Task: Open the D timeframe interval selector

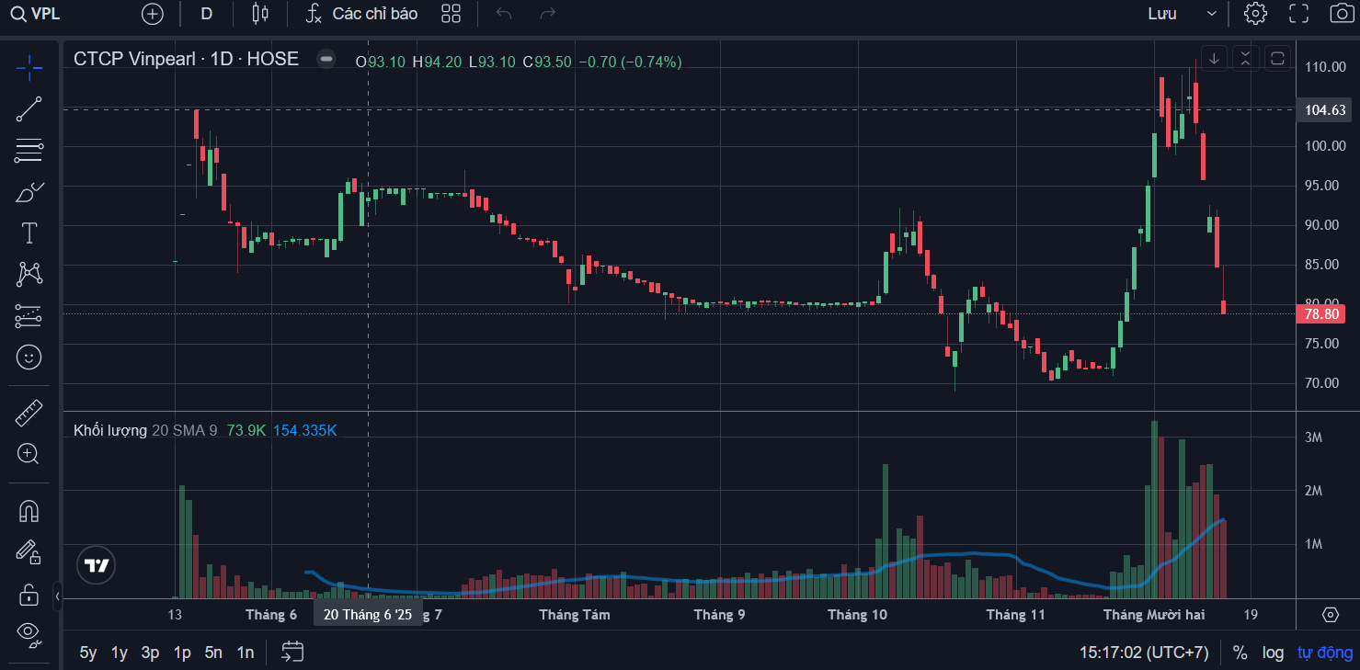Action: [x=206, y=14]
